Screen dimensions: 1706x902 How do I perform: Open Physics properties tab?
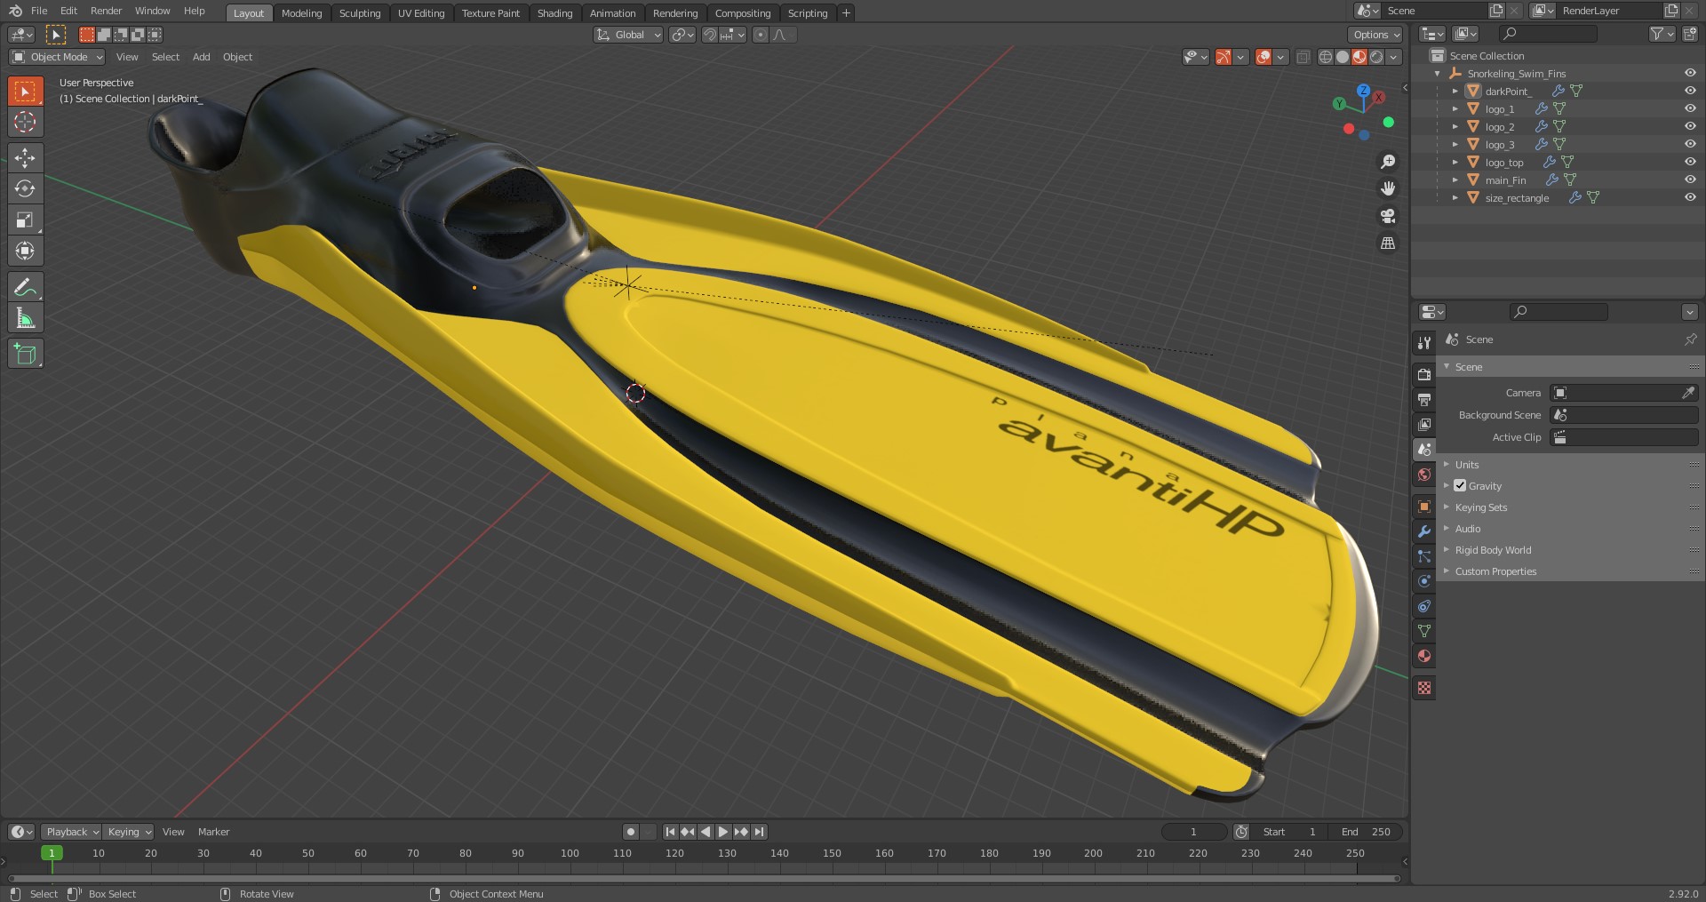(1424, 581)
